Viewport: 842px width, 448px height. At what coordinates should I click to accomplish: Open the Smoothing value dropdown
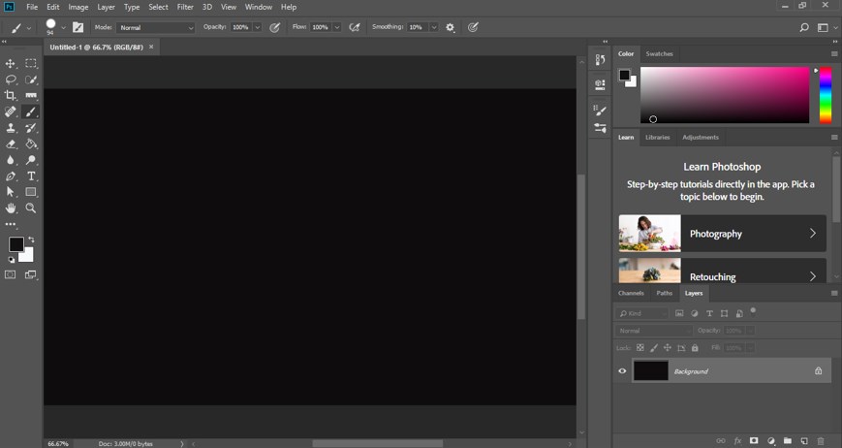pyautogui.click(x=434, y=27)
